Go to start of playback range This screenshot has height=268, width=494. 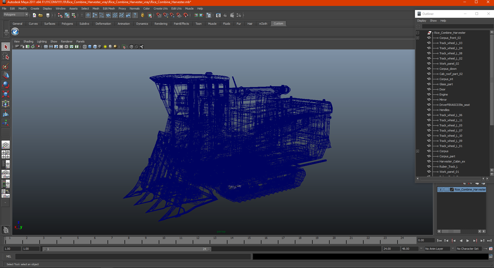tap(439, 241)
